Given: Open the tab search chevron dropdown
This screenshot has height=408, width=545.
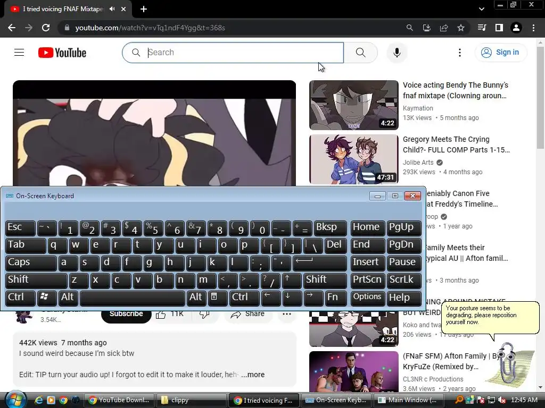Looking at the screenshot, I should (x=481, y=9).
